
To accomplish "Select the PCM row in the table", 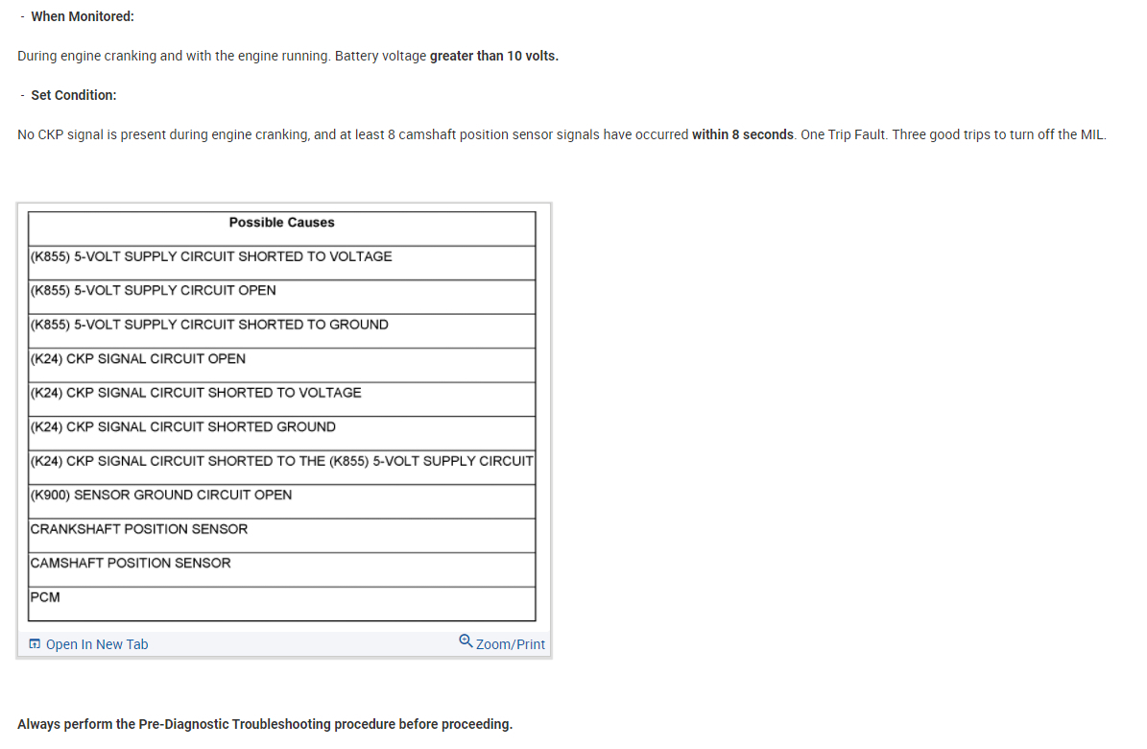I will click(45, 597).
